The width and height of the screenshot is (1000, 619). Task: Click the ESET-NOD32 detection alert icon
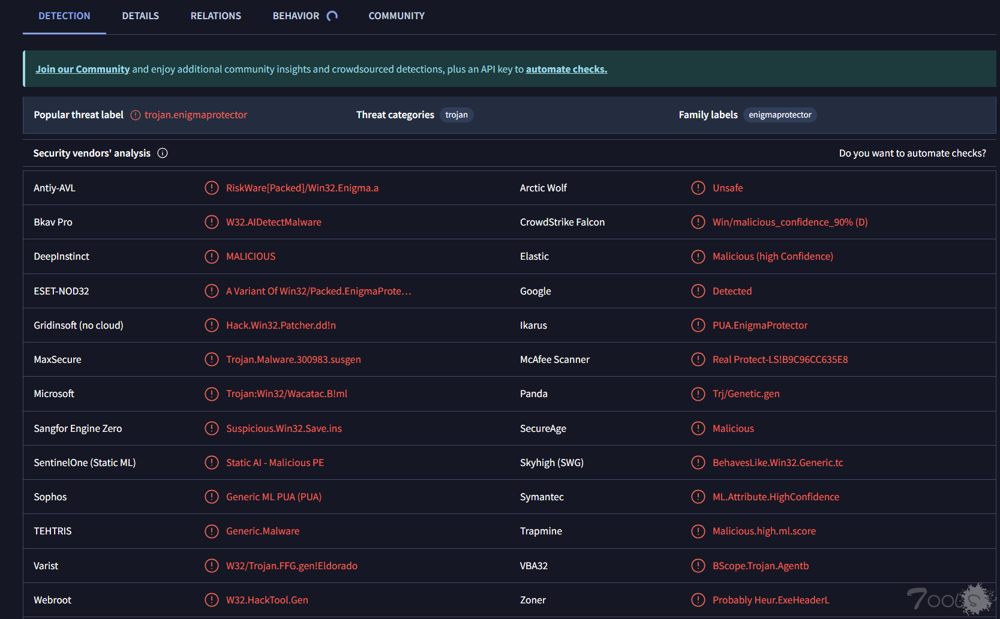click(212, 291)
